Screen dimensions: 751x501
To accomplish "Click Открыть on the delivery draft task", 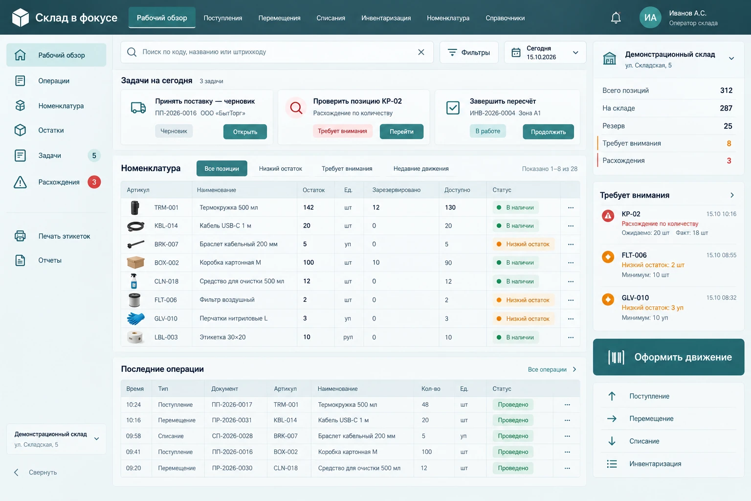I will coord(245,132).
